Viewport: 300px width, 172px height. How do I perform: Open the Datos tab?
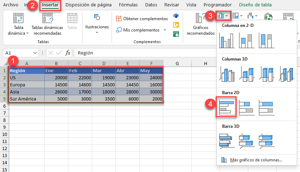pos(151,5)
